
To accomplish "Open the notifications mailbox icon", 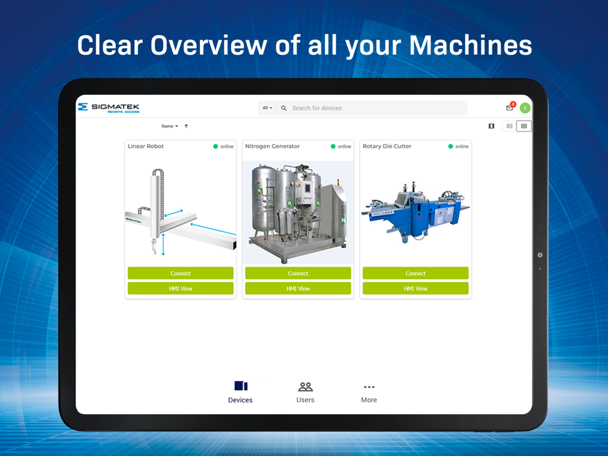I will pos(510,108).
